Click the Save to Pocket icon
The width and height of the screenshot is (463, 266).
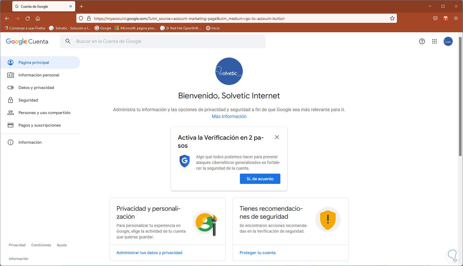point(435,19)
